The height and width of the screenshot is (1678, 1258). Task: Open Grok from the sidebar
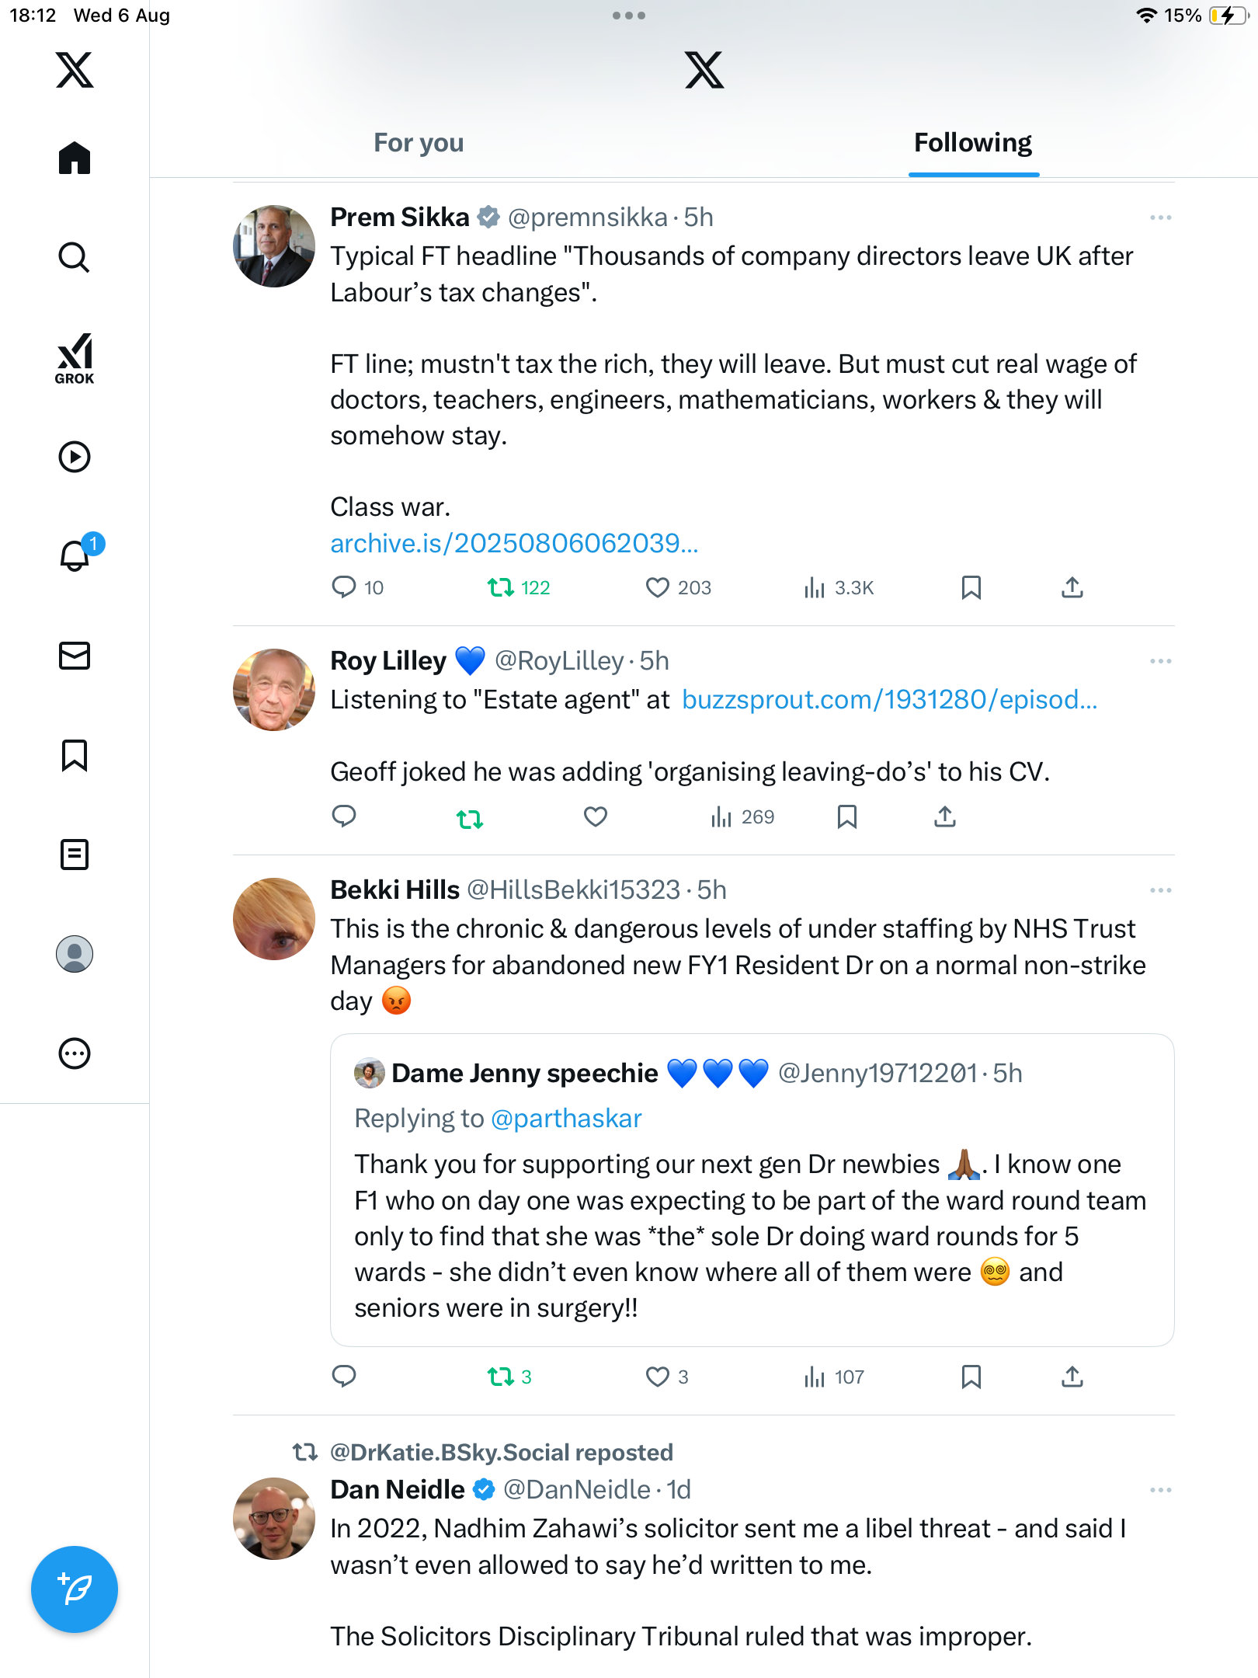(75, 358)
